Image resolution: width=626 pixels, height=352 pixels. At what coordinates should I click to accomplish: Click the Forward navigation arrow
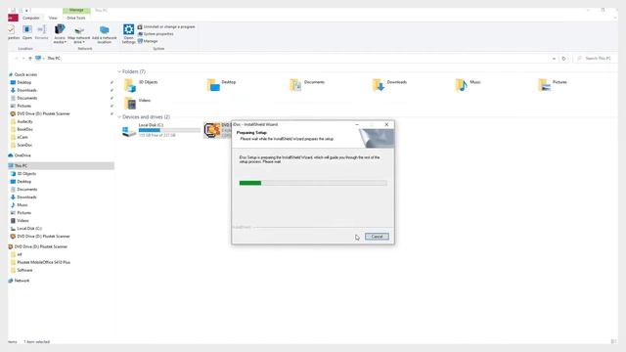(x=23, y=59)
